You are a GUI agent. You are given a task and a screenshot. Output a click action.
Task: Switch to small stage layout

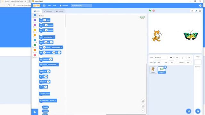point(192,11)
